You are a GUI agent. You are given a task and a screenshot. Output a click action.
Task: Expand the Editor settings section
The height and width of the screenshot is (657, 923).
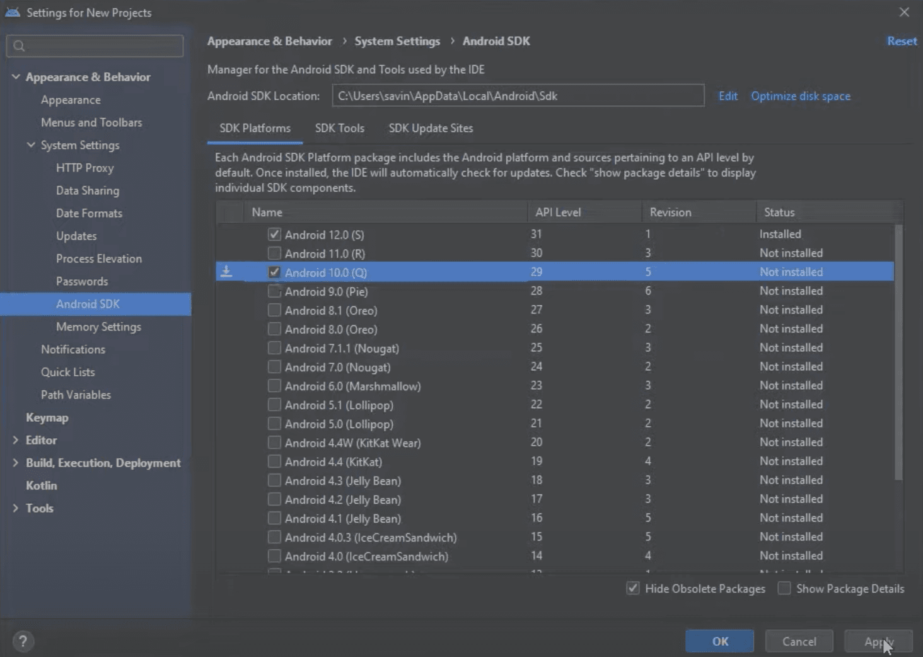coord(16,439)
